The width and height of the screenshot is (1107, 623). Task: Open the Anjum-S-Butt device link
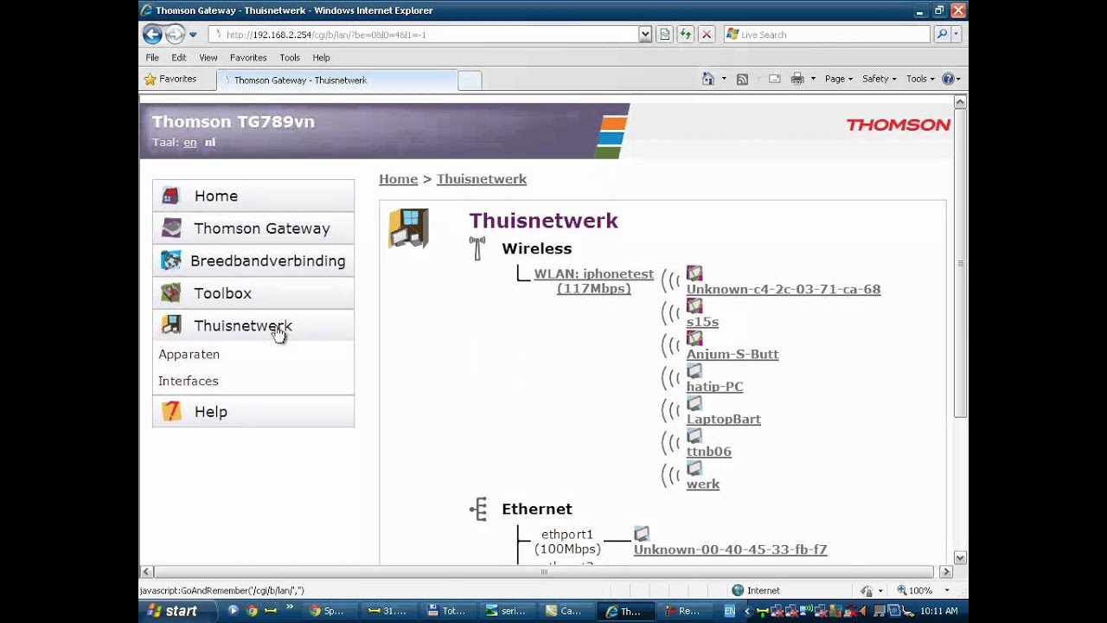[733, 354]
